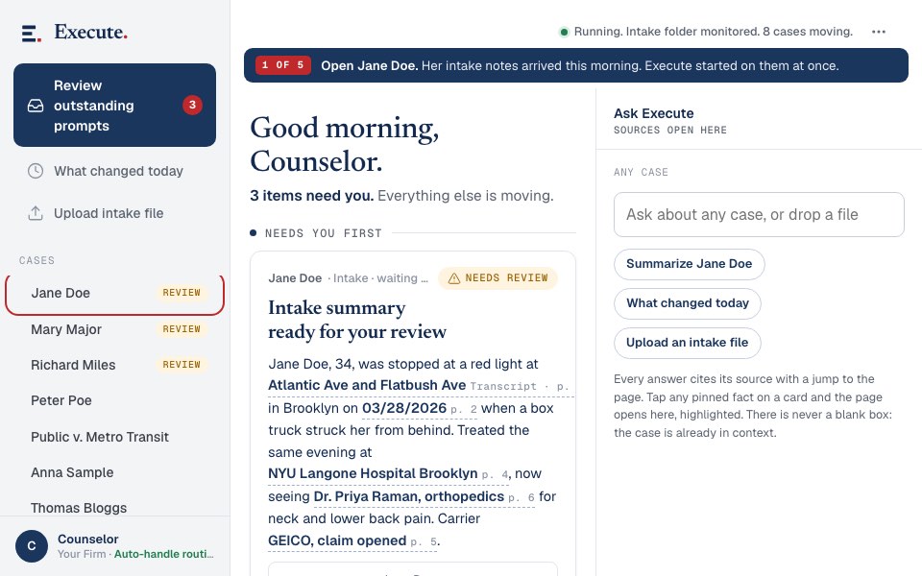Click the Auto-handle routine status text
The height and width of the screenshot is (576, 922).
point(163,554)
